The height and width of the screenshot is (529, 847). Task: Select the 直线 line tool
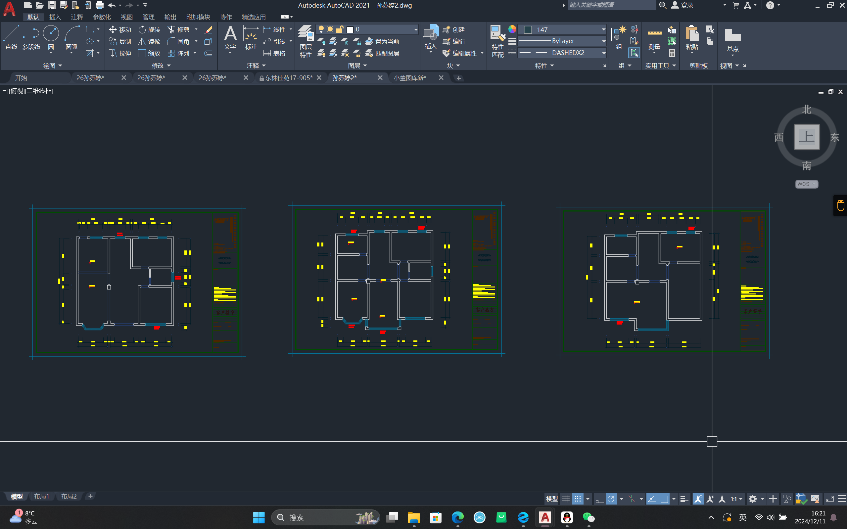click(11, 37)
